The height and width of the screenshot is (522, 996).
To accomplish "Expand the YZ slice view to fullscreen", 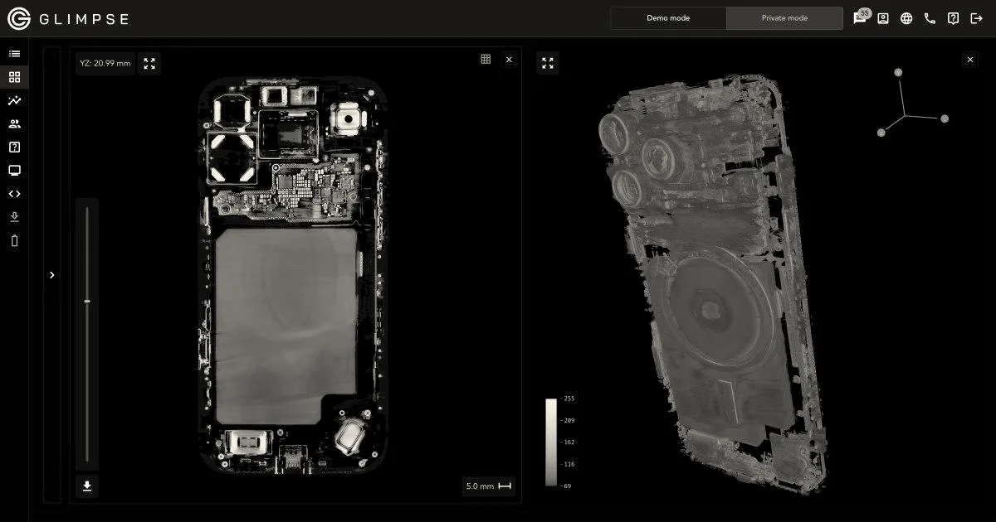I will pos(149,63).
